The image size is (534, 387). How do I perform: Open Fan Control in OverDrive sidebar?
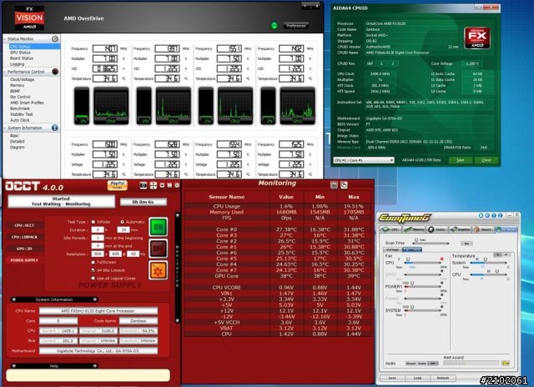click(20, 97)
